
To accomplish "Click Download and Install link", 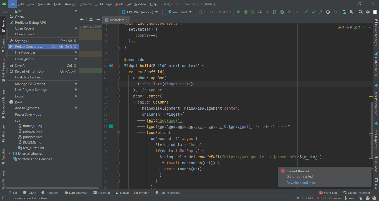I will 302,183.
